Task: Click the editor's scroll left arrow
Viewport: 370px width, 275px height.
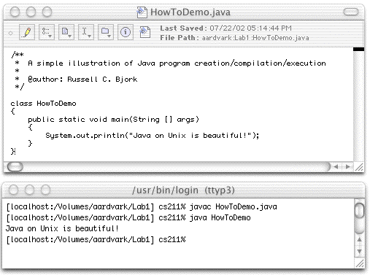Action: pos(336,167)
